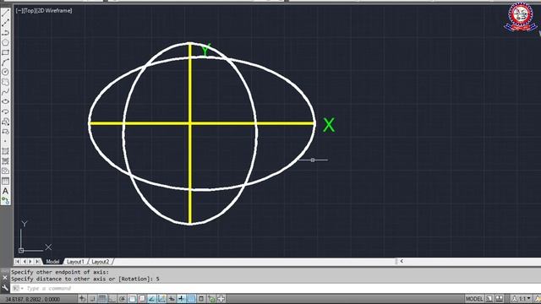Select the green X text label
541x304 pixels.
(x=329, y=125)
